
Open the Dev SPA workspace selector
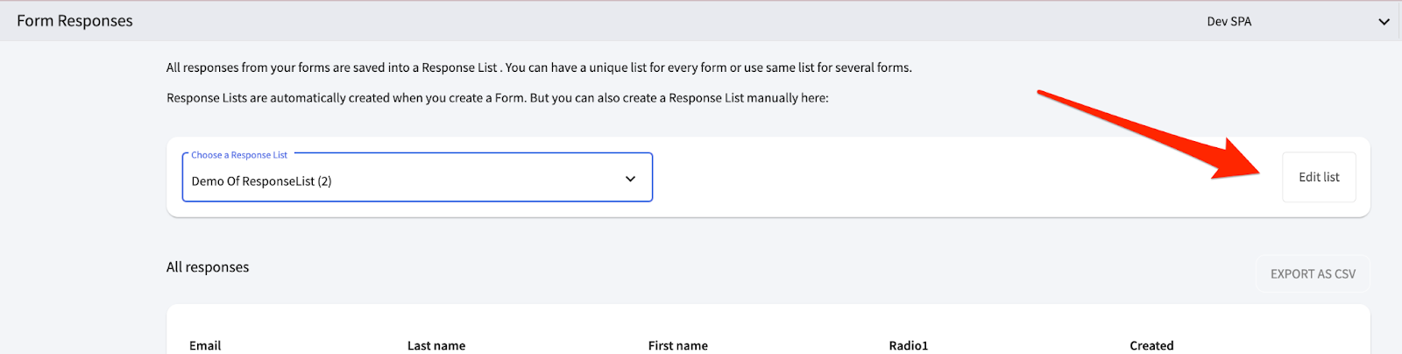(1229, 22)
